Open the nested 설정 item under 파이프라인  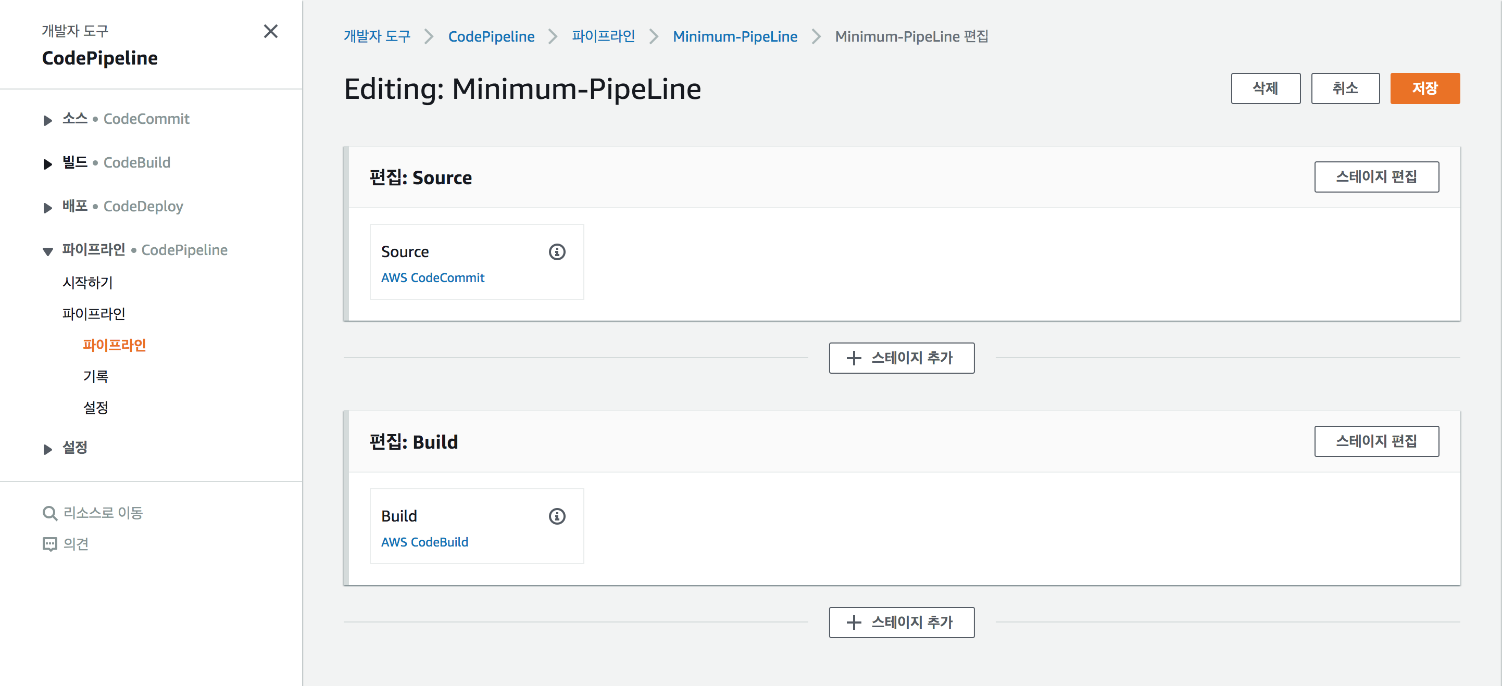(96, 408)
